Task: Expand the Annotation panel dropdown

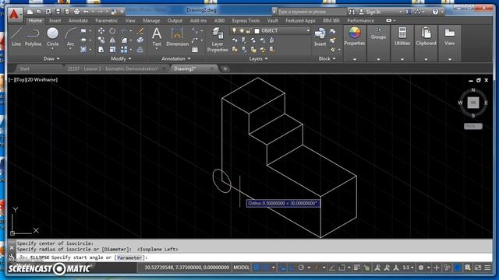Action: click(176, 59)
